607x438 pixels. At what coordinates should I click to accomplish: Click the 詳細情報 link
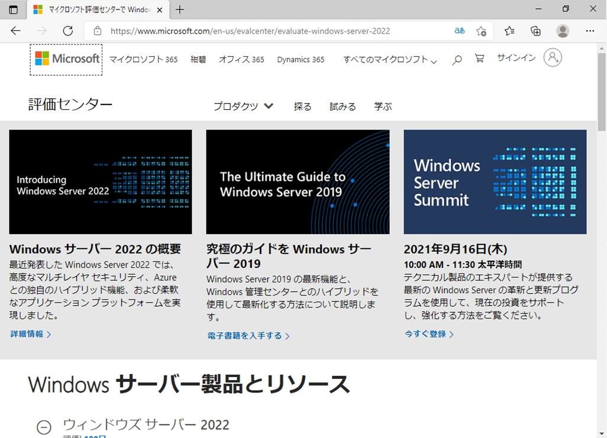[31, 334]
